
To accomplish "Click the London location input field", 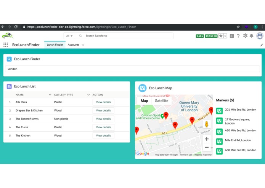I will tap(132, 69).
